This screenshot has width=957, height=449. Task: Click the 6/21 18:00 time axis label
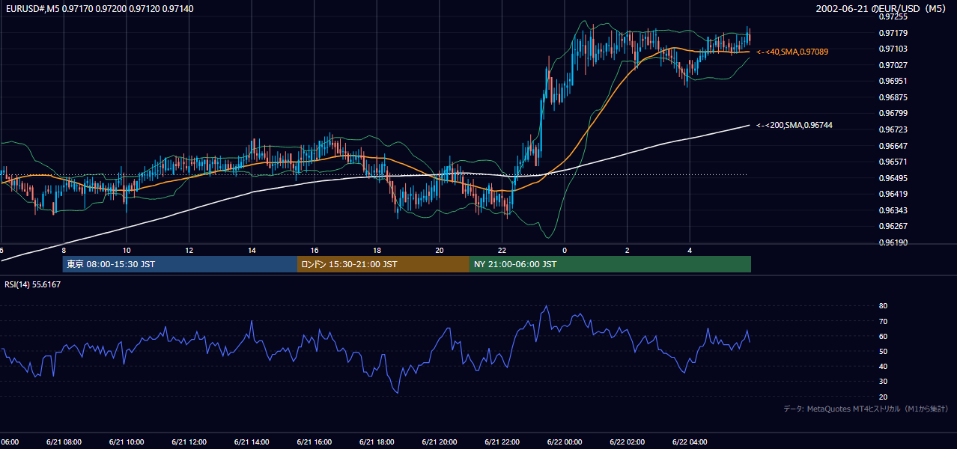[376, 442]
